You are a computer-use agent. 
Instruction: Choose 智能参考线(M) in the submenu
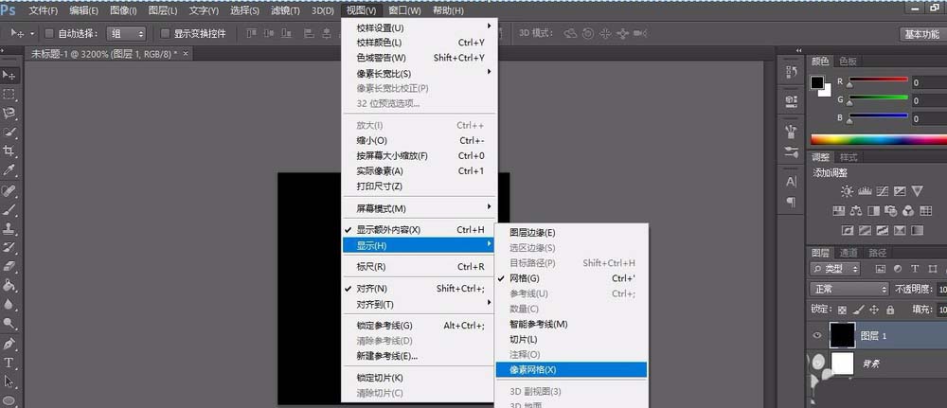[571, 324]
